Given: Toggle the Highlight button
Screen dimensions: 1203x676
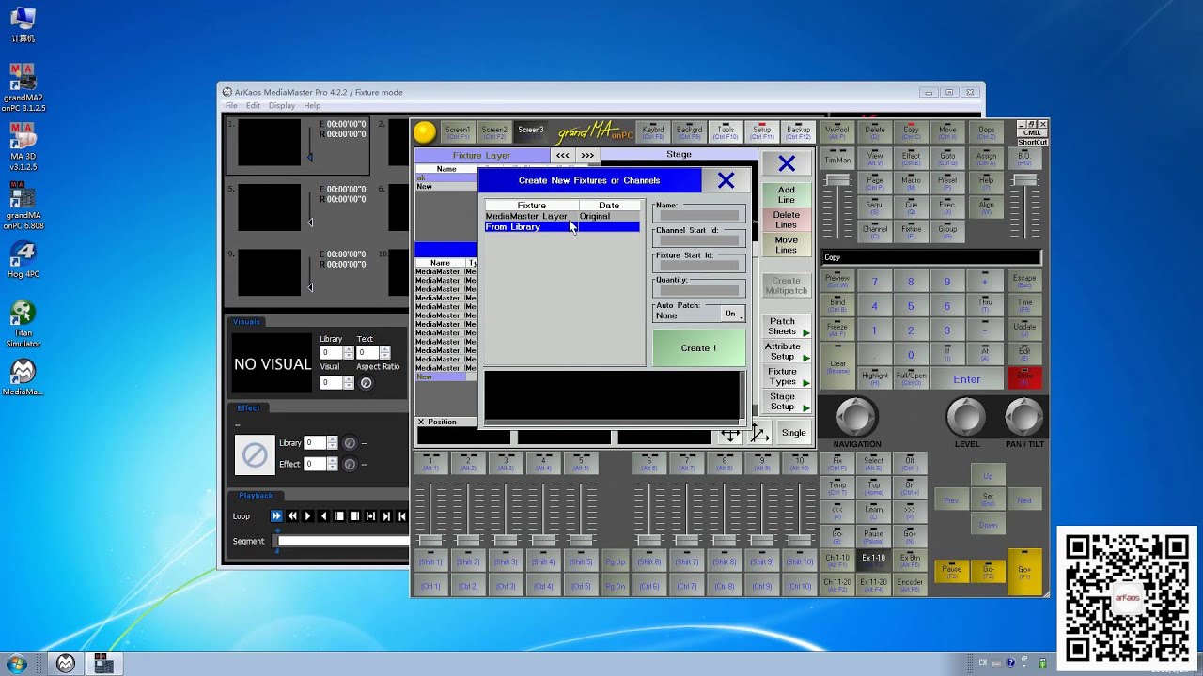Looking at the screenshot, I should [x=874, y=377].
